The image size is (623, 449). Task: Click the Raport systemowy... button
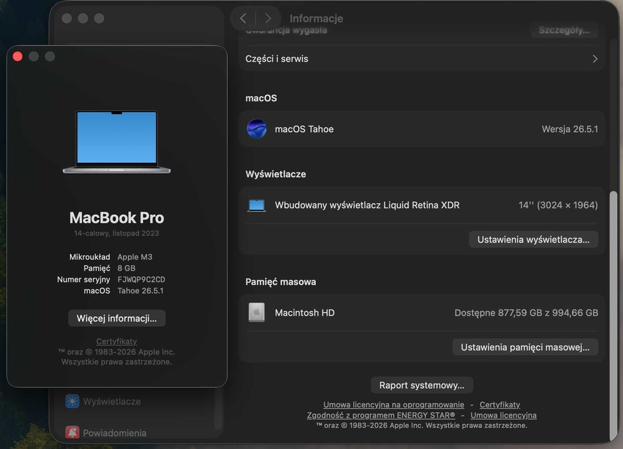click(422, 385)
